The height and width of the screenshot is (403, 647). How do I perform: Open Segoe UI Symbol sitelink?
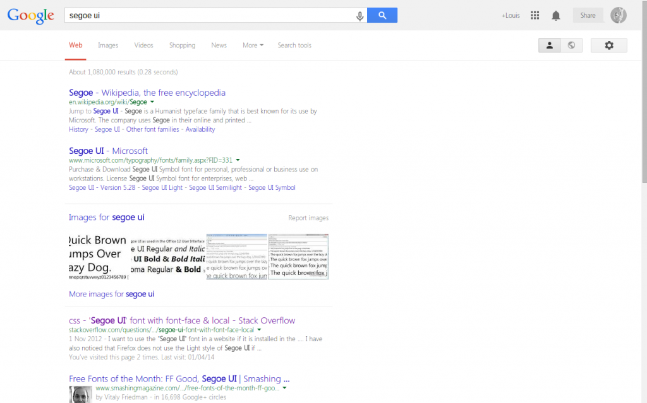coord(272,187)
